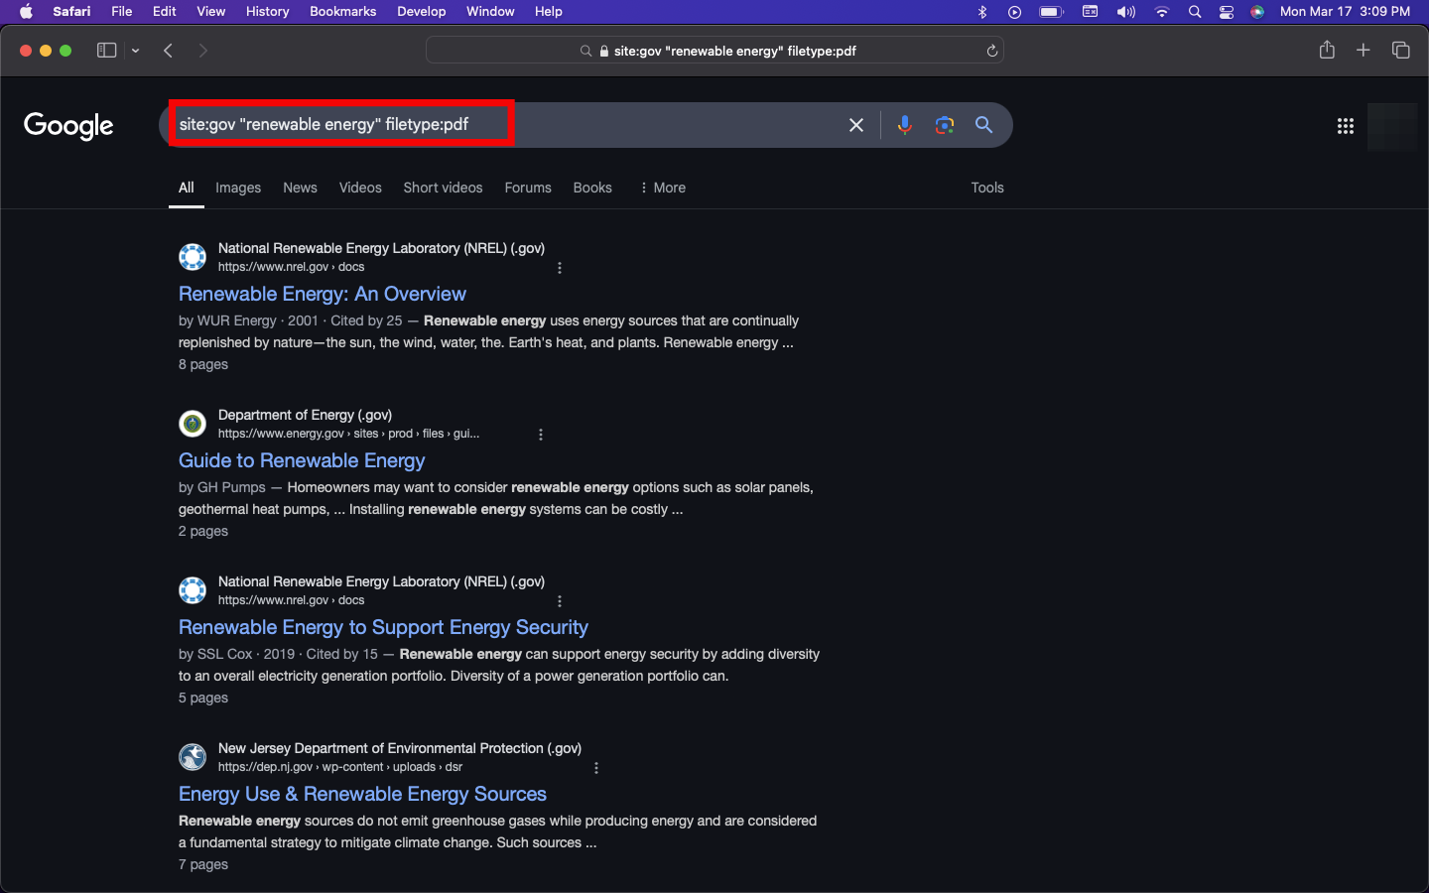Screen dimensions: 1429x893
Task: Open Google Lens image search icon
Action: point(944,125)
